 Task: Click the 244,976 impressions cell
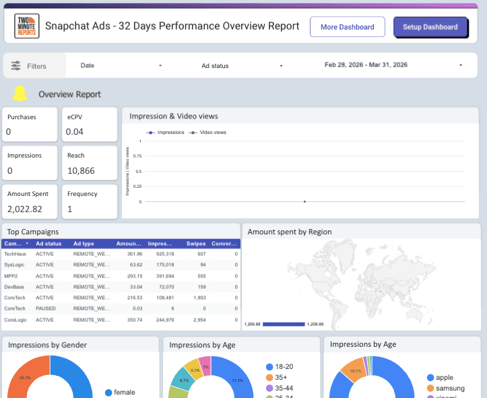pyautogui.click(x=165, y=320)
